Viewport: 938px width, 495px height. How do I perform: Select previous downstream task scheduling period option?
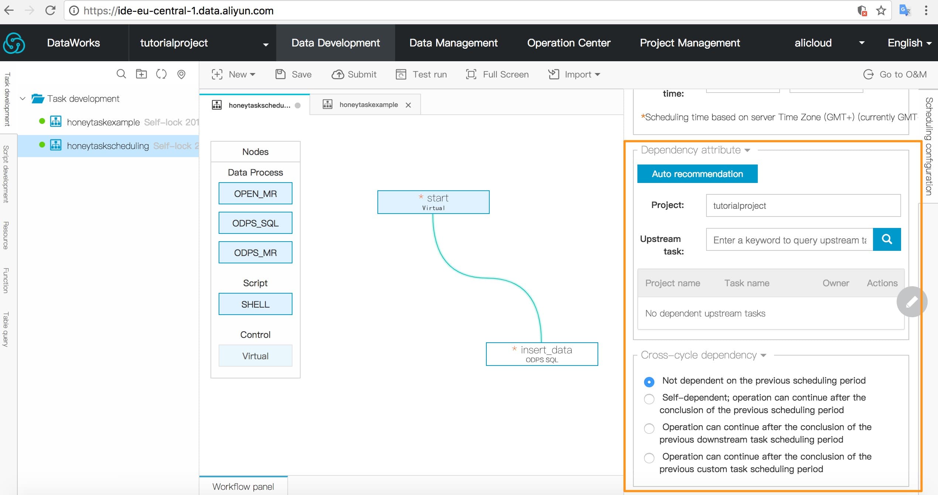coord(649,428)
